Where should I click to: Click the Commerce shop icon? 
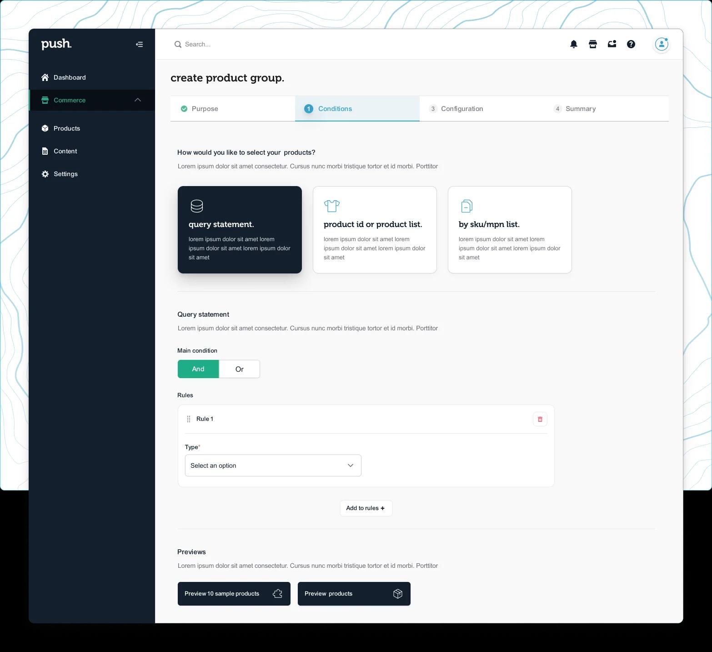[45, 100]
